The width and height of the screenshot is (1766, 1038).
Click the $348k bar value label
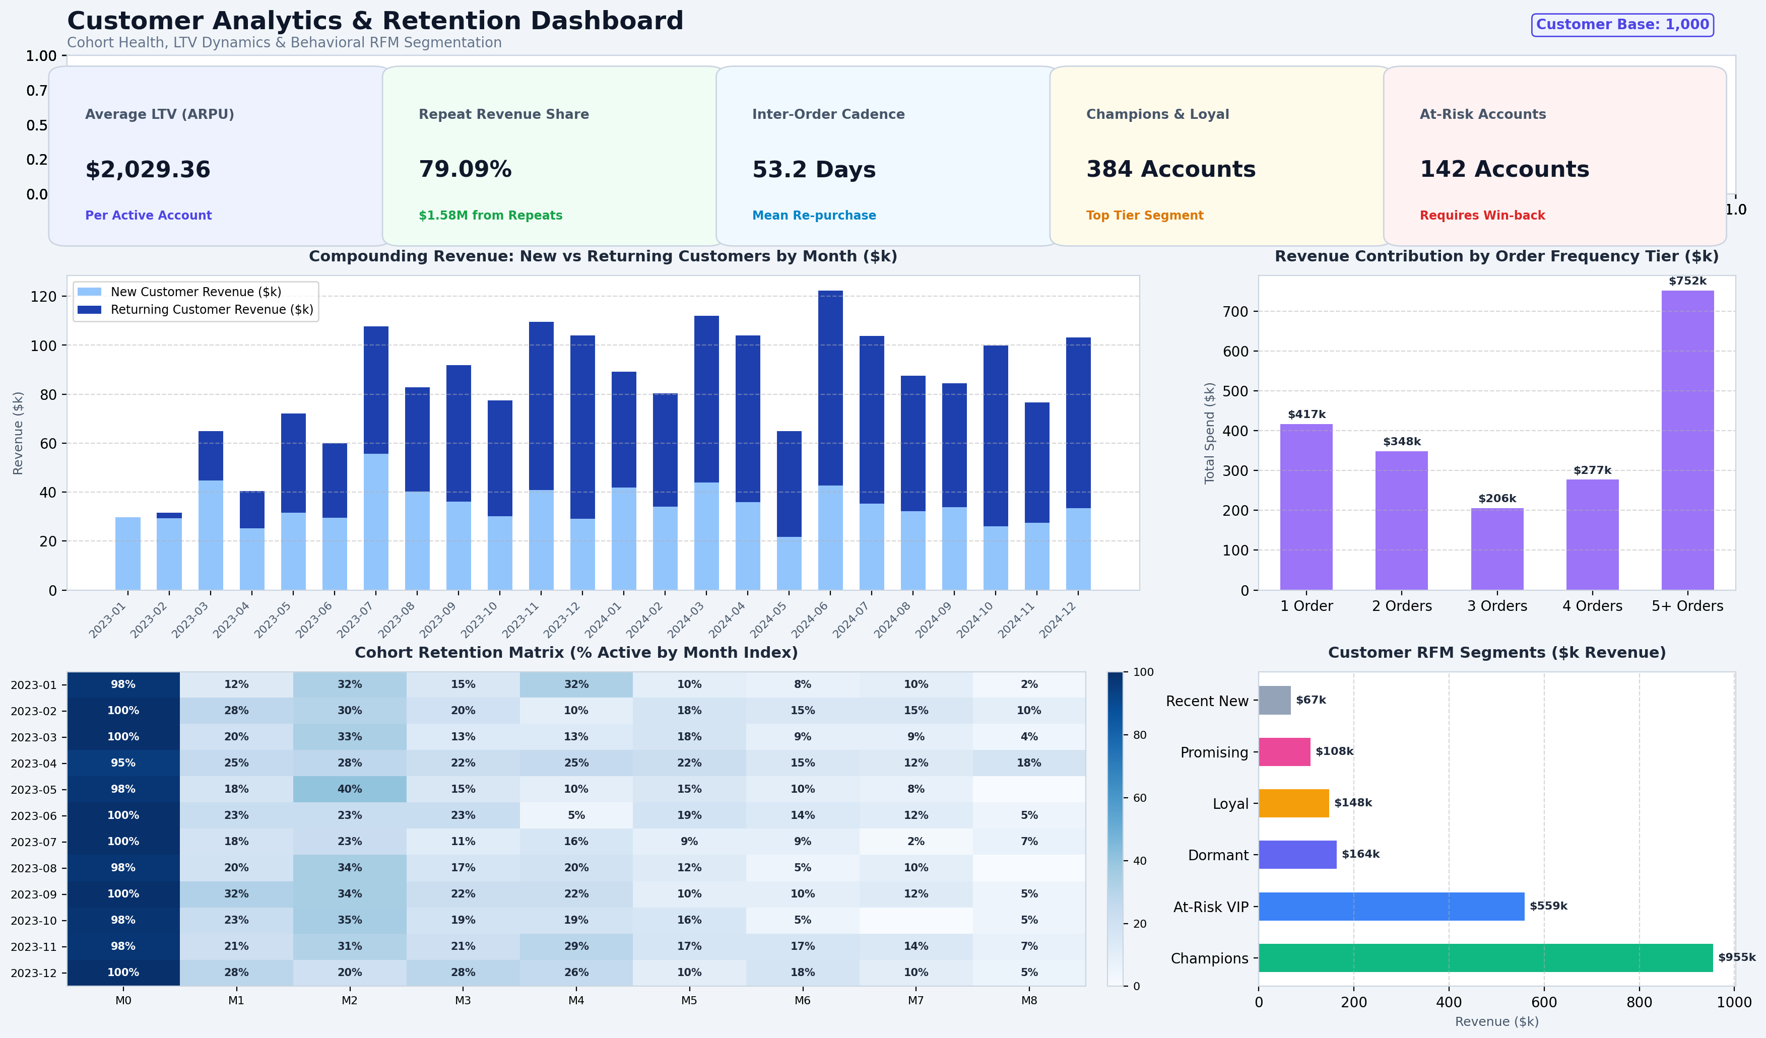click(x=1402, y=442)
